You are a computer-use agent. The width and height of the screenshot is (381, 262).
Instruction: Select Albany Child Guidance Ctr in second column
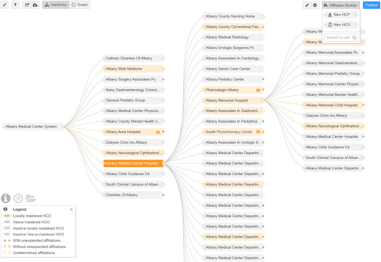point(133,174)
